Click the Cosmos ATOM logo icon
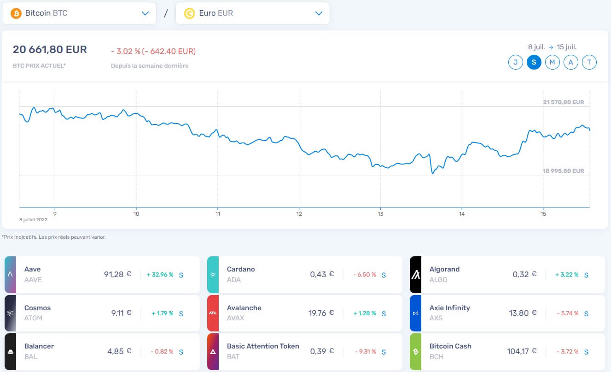Image resolution: width=611 pixels, height=372 pixels. [10, 313]
